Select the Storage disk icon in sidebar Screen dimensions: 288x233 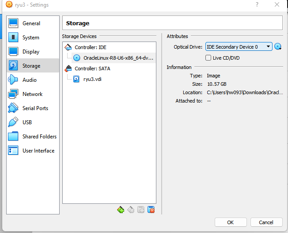click(x=13, y=65)
